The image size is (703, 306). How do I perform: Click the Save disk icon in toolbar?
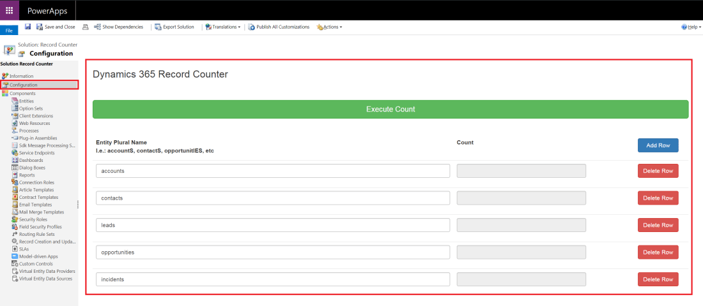pyautogui.click(x=27, y=27)
